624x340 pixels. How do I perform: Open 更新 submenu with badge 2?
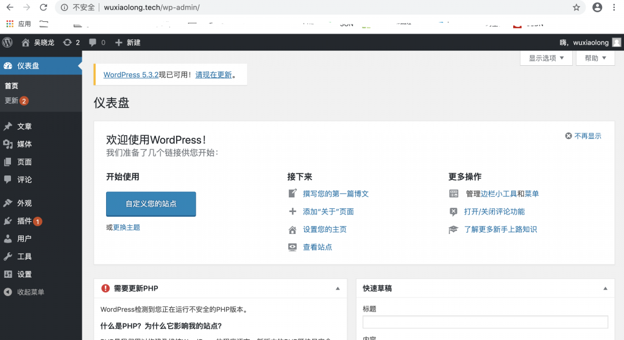coord(16,101)
